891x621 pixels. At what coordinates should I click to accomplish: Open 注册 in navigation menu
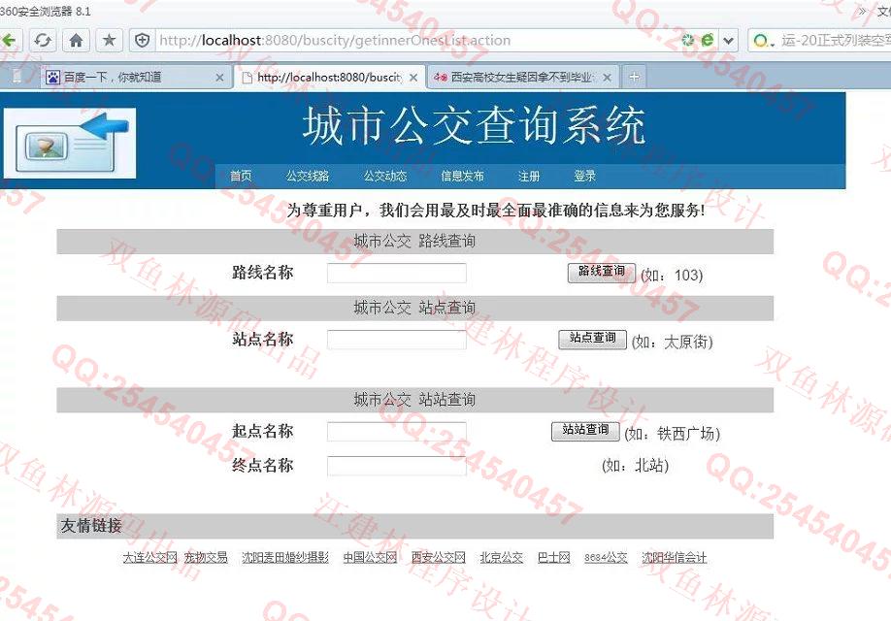(529, 177)
